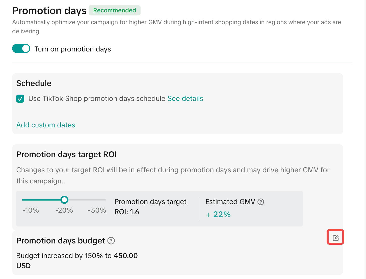366x279 pixels.
Task: Click the Estimated GMV help question icon
Action: [261, 202]
